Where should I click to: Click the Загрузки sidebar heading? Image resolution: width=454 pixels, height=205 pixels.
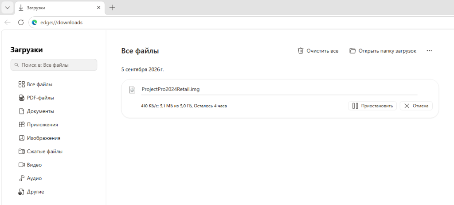(27, 49)
